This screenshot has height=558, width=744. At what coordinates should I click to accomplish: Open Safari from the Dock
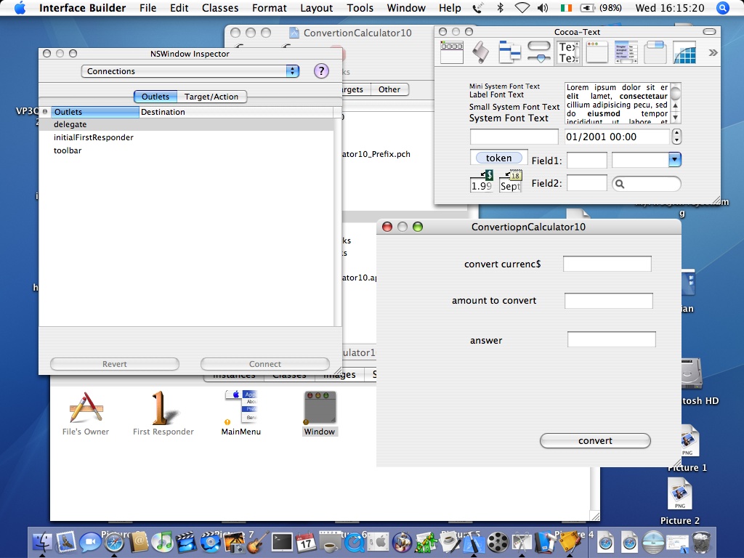[x=114, y=542]
